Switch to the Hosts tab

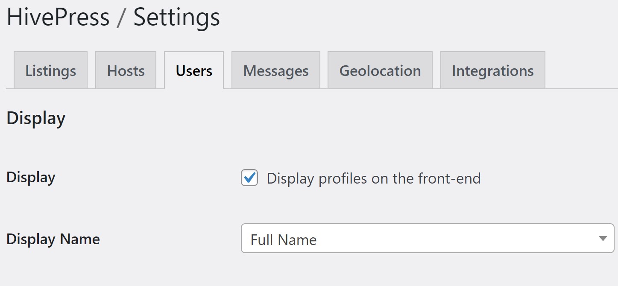126,70
